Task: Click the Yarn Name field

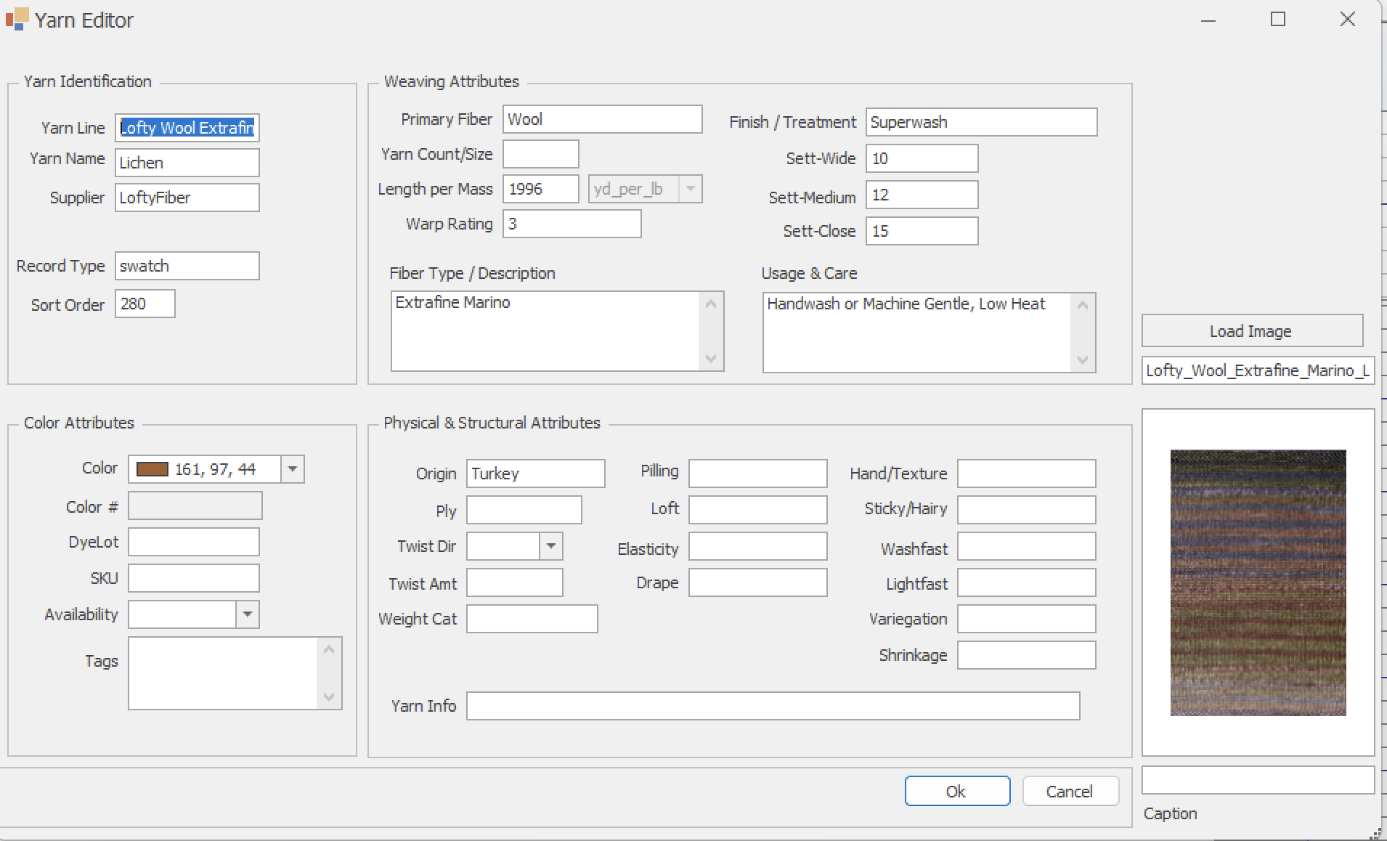Action: (187, 163)
